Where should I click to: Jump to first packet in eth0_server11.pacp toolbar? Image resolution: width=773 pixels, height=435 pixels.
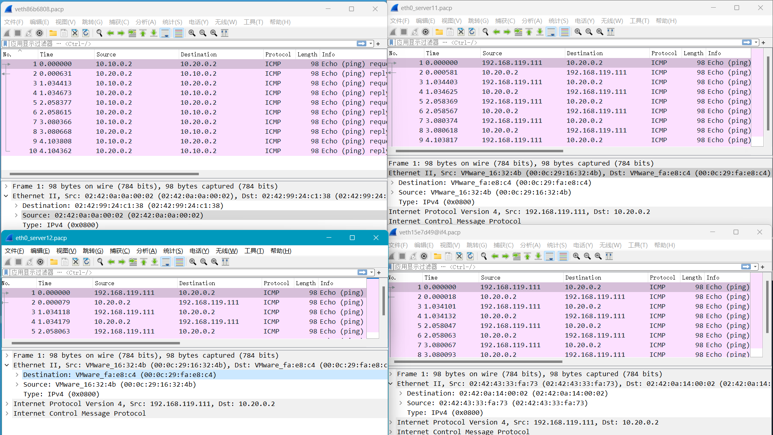pos(529,32)
